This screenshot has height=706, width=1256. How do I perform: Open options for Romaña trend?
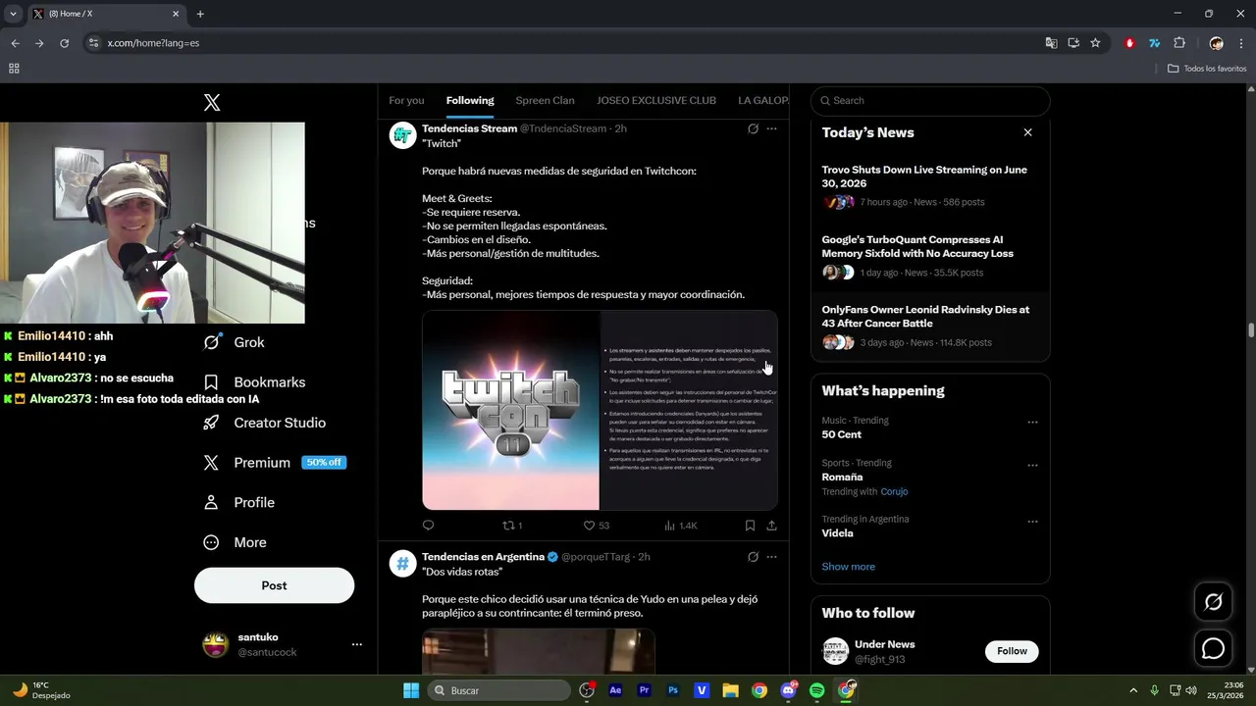pos(1032,465)
